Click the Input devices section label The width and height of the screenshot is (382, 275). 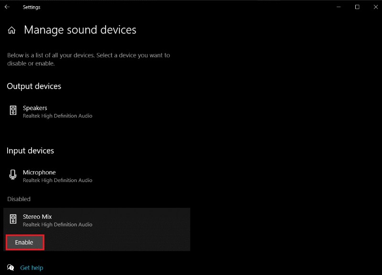click(x=31, y=151)
